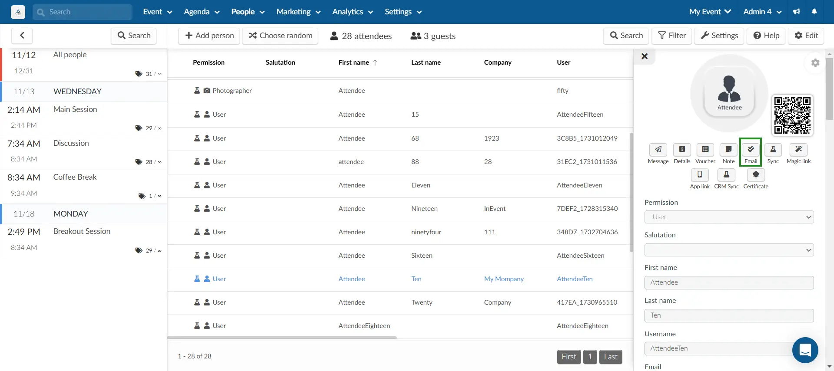
Task: Click the Voucher icon
Action: point(705,150)
